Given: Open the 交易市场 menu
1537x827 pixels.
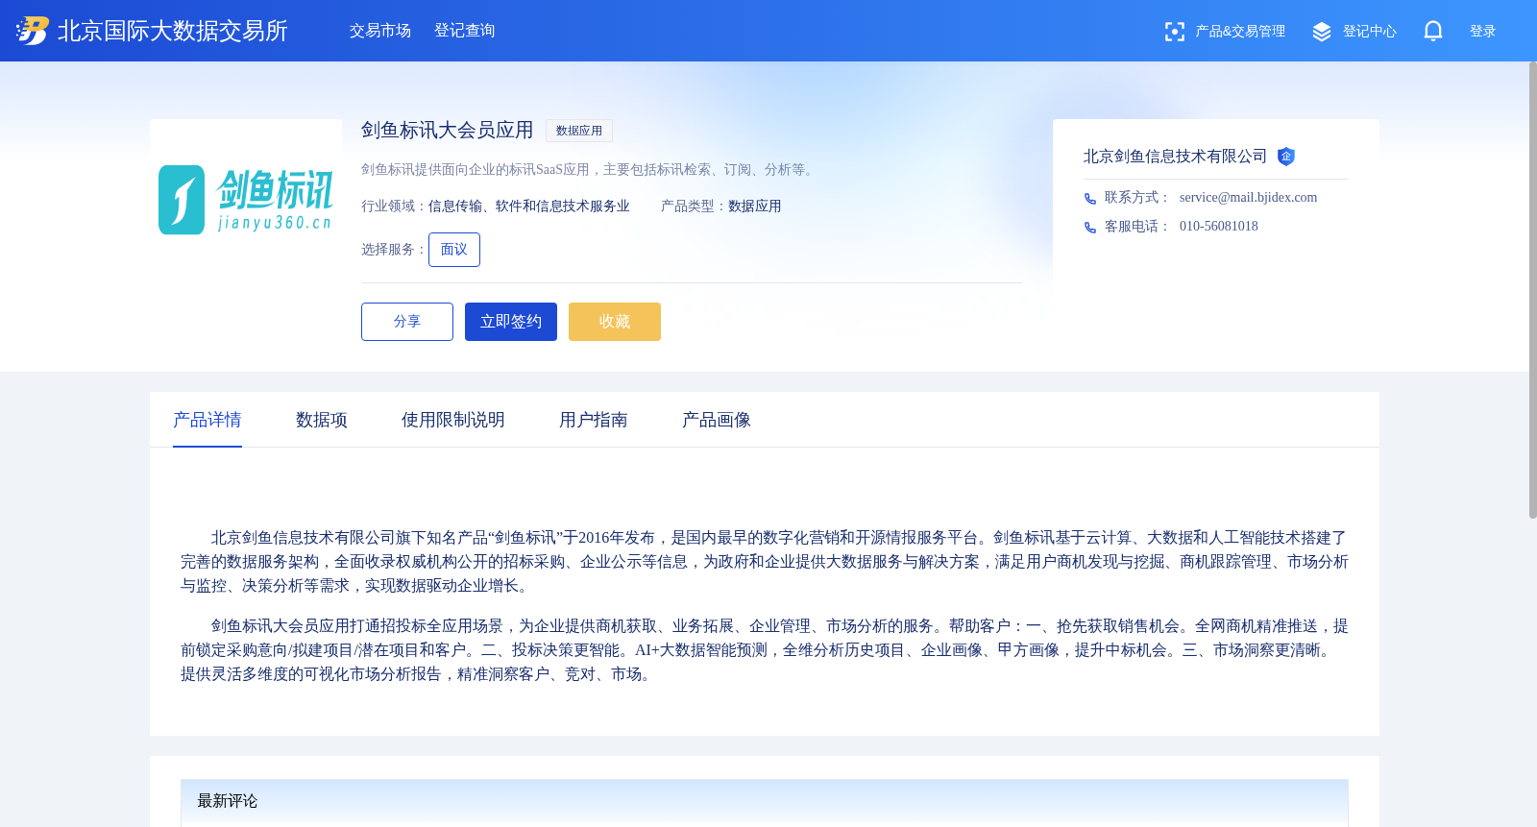Looking at the screenshot, I should coord(380,31).
